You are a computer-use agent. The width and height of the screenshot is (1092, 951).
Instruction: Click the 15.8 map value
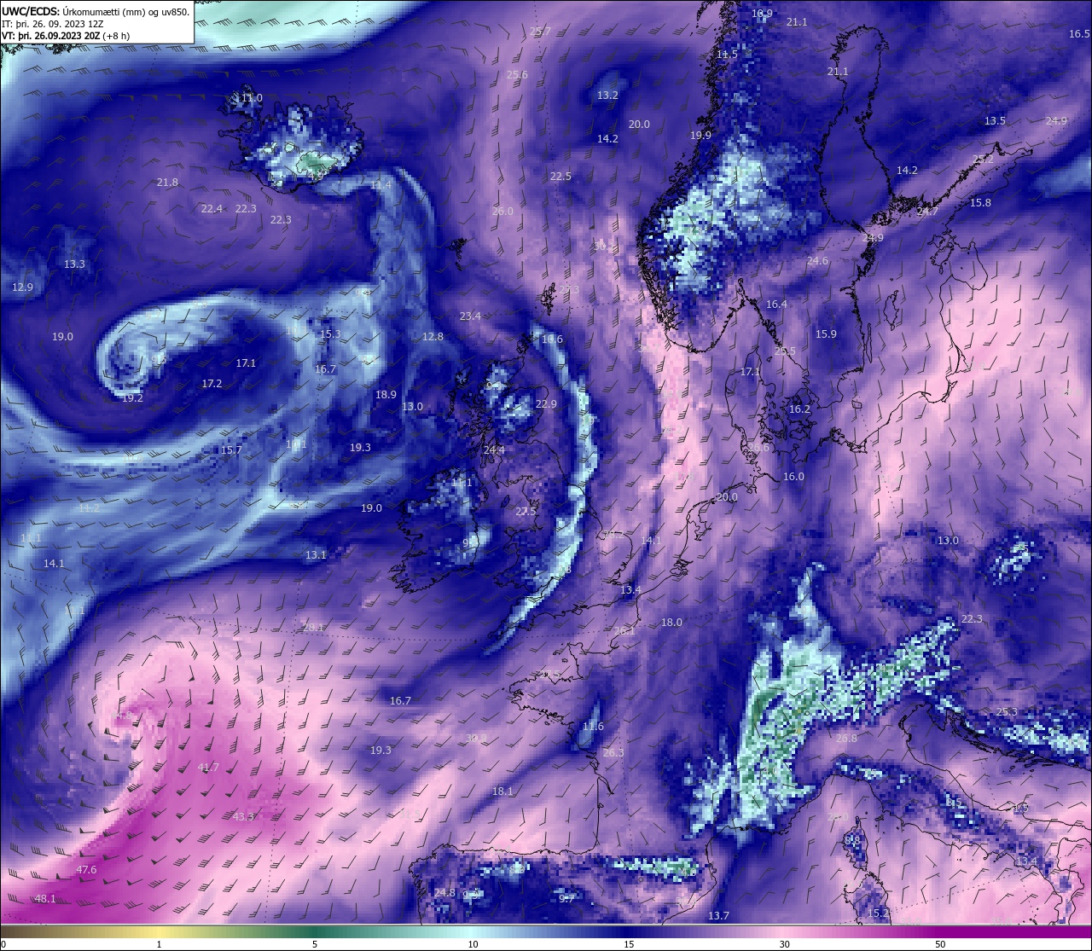[980, 203]
